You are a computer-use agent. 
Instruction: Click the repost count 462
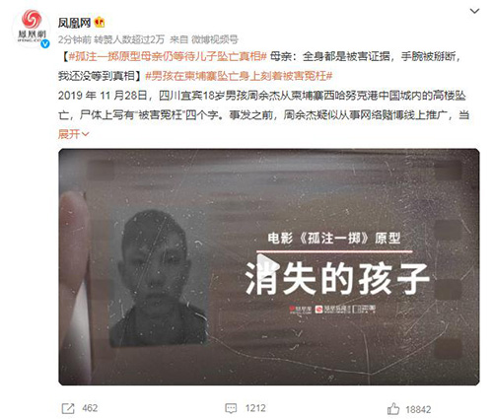tap(90, 408)
